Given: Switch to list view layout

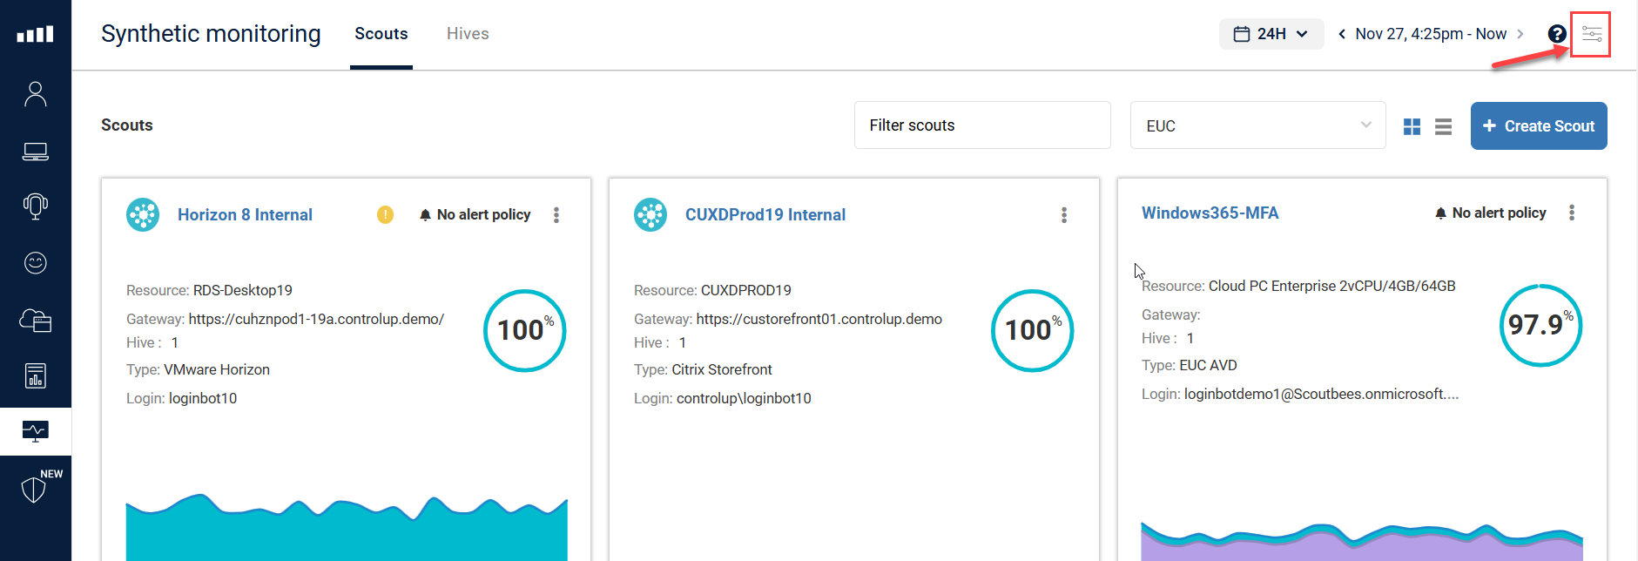Looking at the screenshot, I should coord(1443,126).
